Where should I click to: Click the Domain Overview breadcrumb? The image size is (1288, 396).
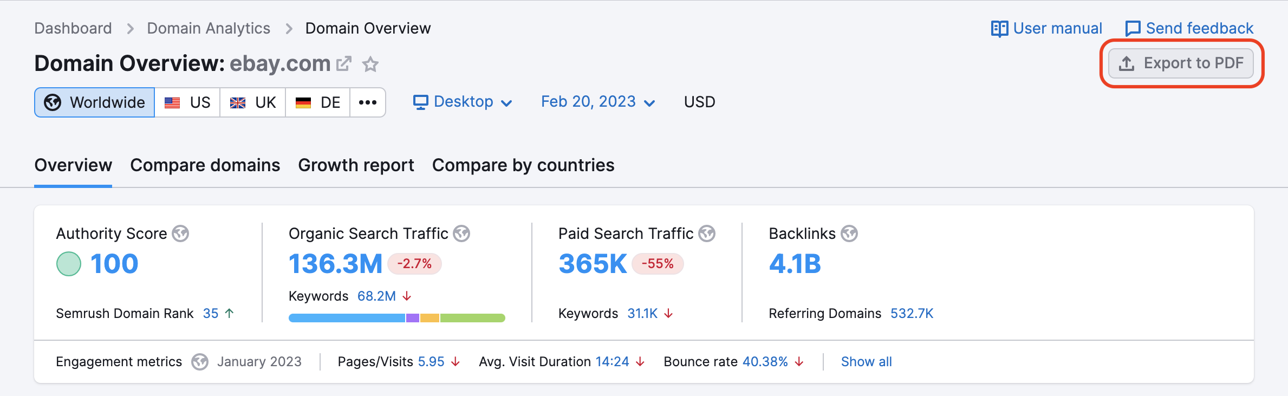point(368,28)
